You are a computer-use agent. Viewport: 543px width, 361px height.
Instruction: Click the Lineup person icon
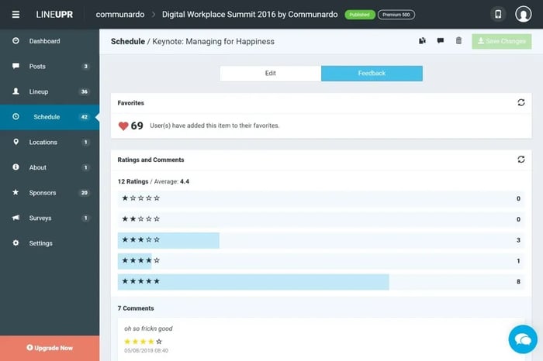16,91
